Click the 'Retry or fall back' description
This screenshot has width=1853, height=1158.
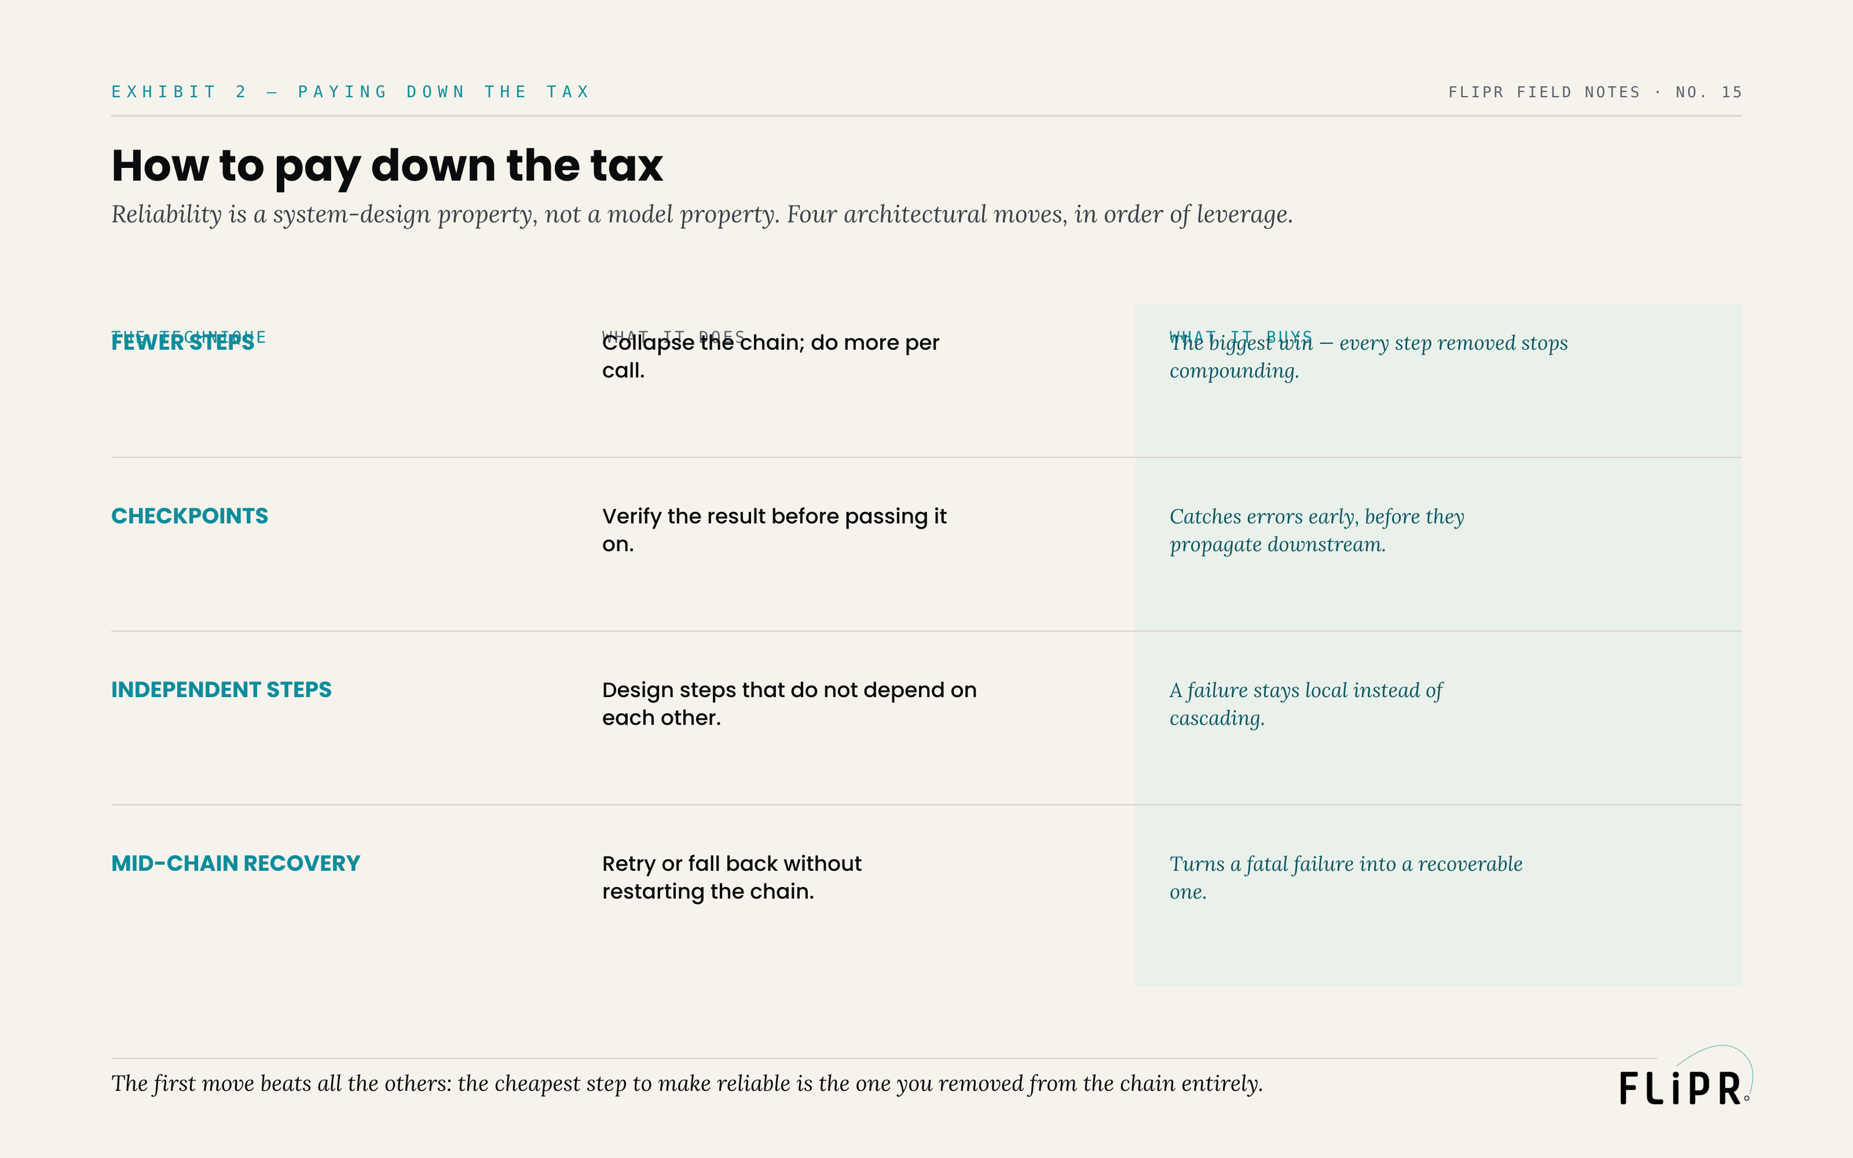(731, 878)
